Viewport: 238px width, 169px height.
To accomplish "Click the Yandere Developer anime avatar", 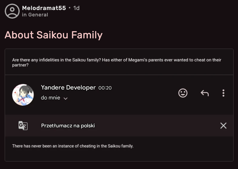I will click(x=23, y=95).
